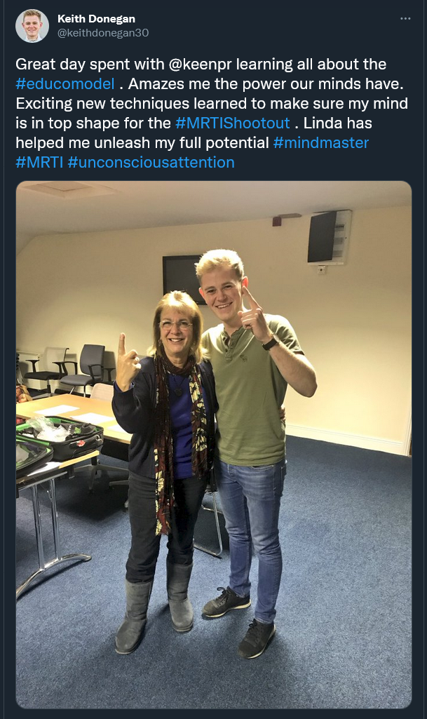
Task: Open Keith Donegan's profile picture avatar
Action: point(32,25)
